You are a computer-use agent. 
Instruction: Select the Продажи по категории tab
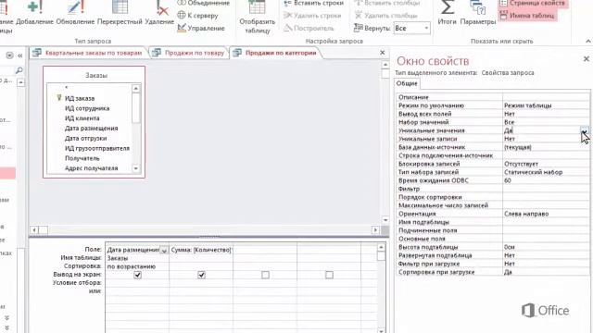click(x=276, y=53)
